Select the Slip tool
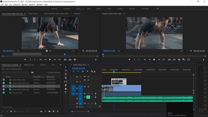Screen dimensions: 208x117 [66, 82]
